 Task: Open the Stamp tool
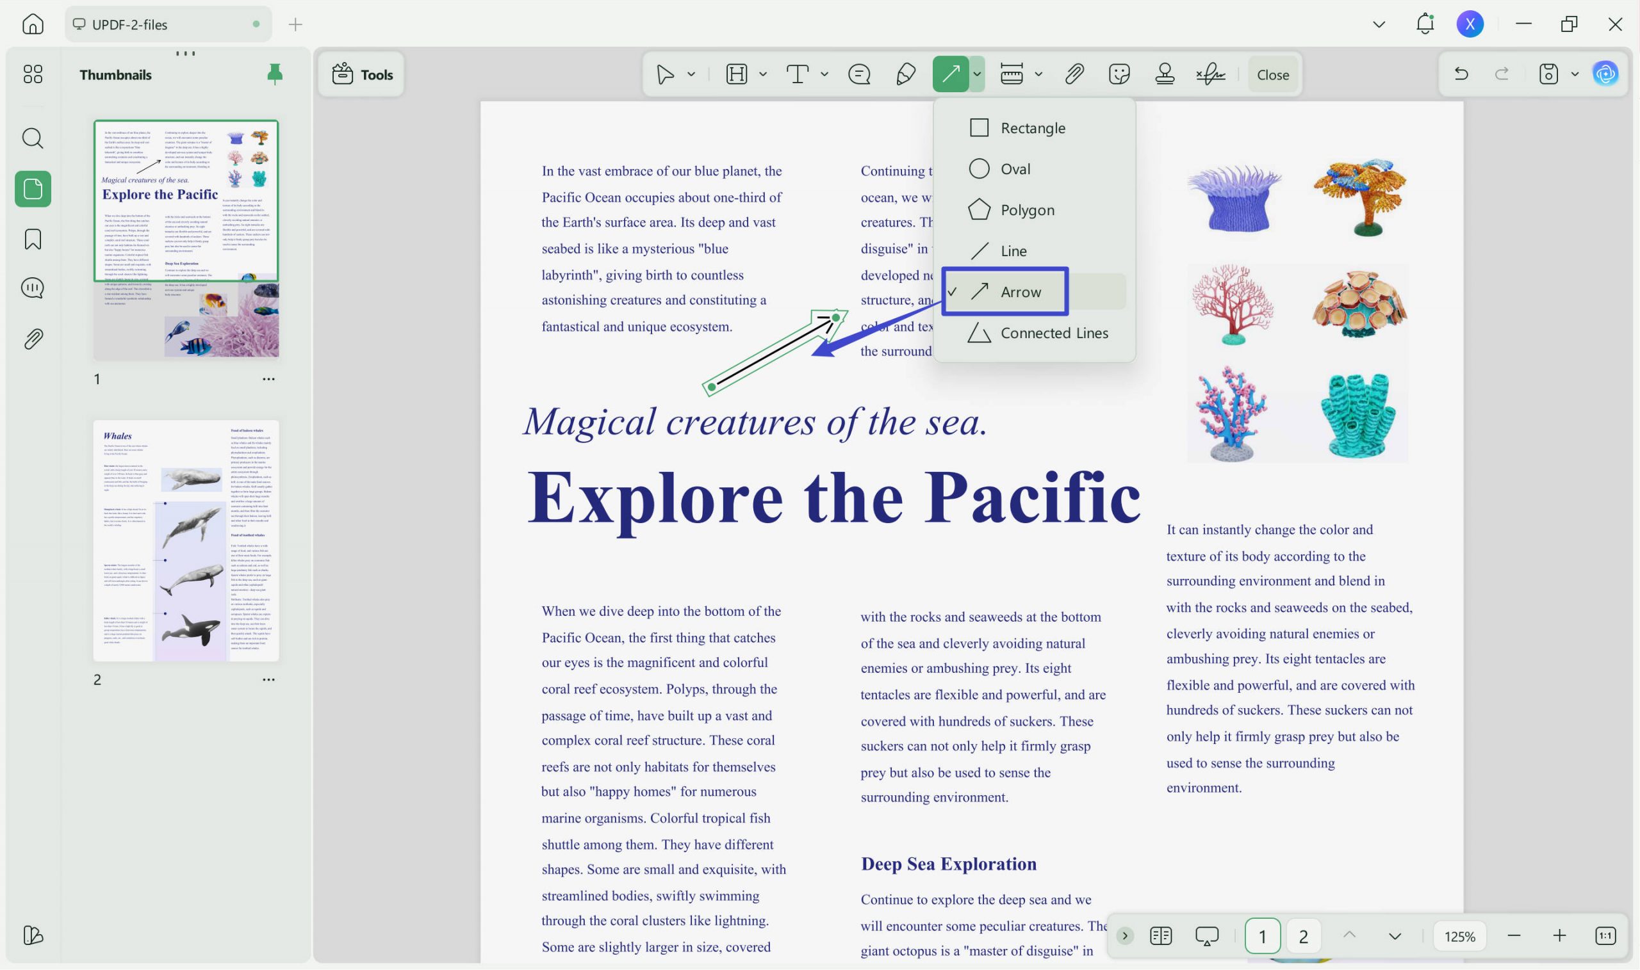click(x=1165, y=74)
